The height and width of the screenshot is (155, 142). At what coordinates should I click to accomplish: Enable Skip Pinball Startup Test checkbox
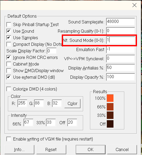pyautogui.click(x=9, y=24)
